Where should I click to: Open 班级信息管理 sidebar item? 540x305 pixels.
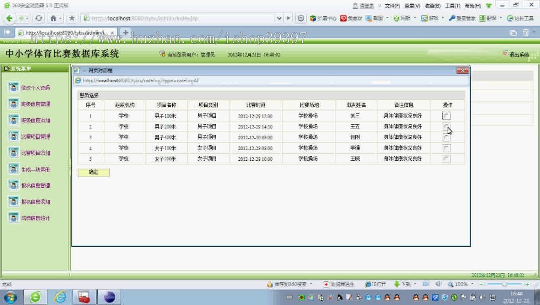pyautogui.click(x=35, y=104)
